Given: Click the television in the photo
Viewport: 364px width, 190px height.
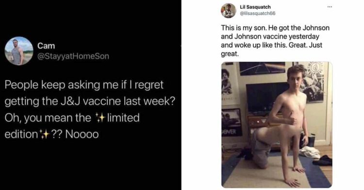Looking at the screenshot, I should (265, 97).
